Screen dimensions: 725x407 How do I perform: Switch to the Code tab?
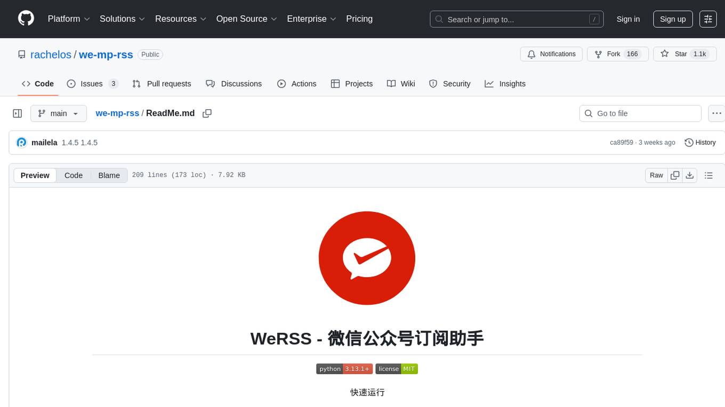click(38, 84)
